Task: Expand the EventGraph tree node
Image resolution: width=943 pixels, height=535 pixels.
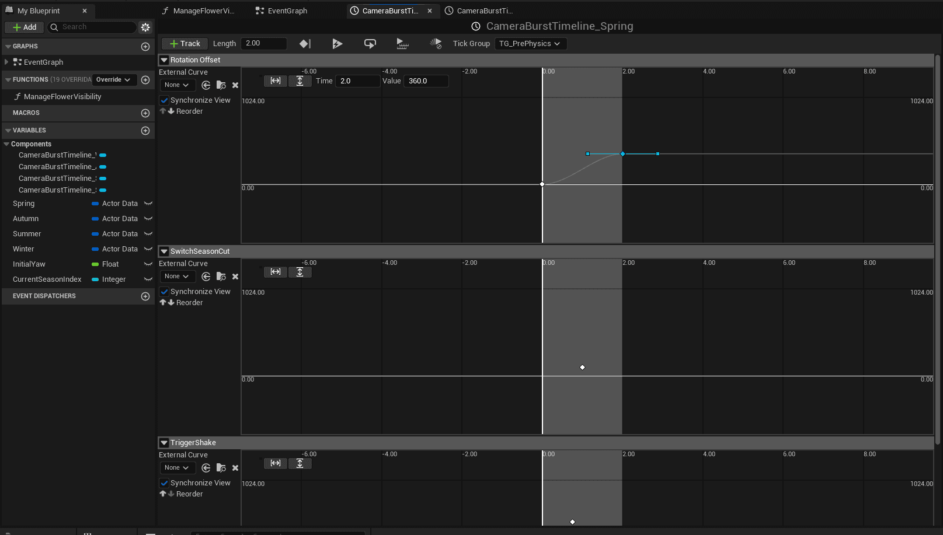Action: click(6, 62)
